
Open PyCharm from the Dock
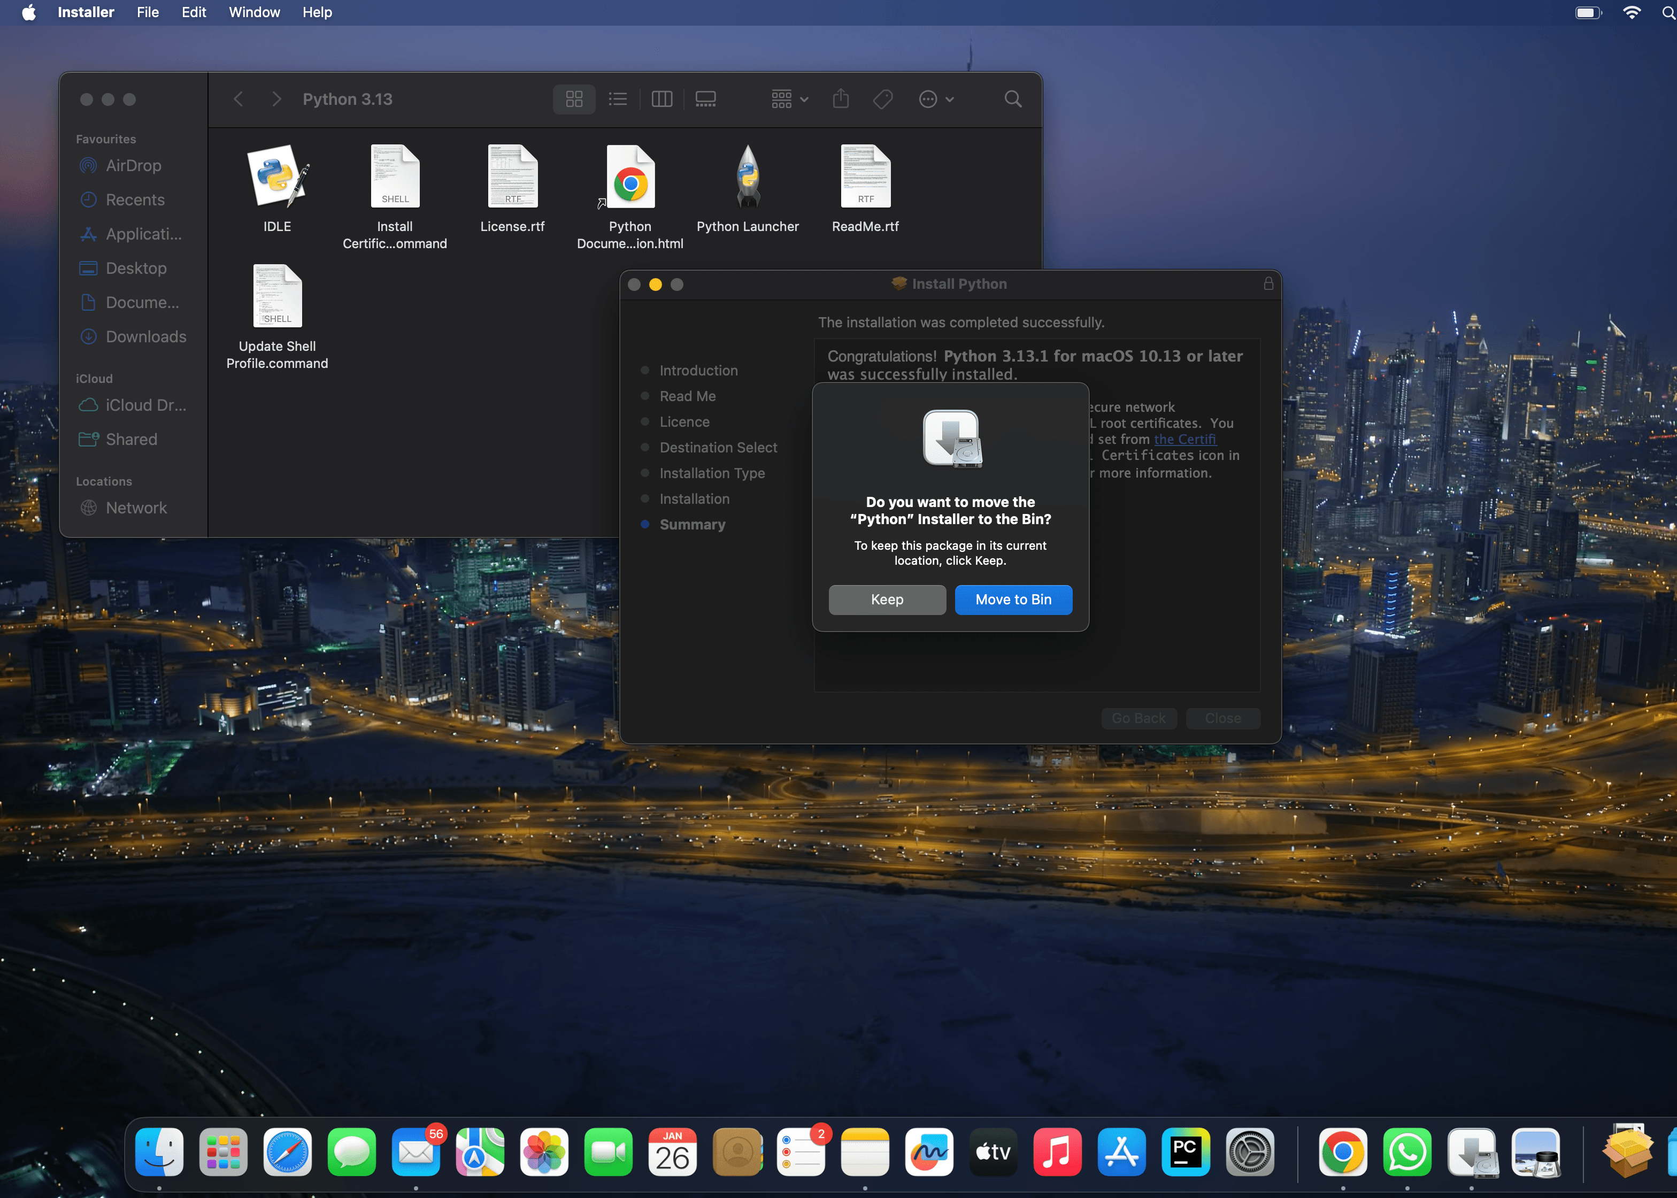tap(1186, 1151)
